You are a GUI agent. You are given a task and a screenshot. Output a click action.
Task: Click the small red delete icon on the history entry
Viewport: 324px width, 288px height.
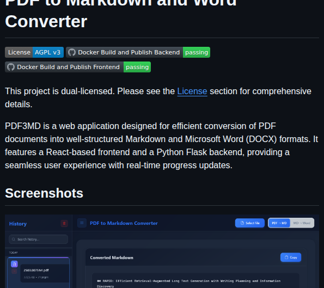click(x=14, y=271)
